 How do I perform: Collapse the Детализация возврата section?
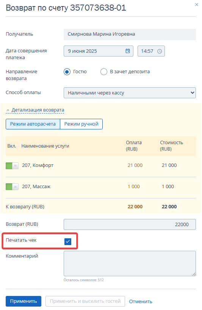pyautogui.click(x=38, y=110)
